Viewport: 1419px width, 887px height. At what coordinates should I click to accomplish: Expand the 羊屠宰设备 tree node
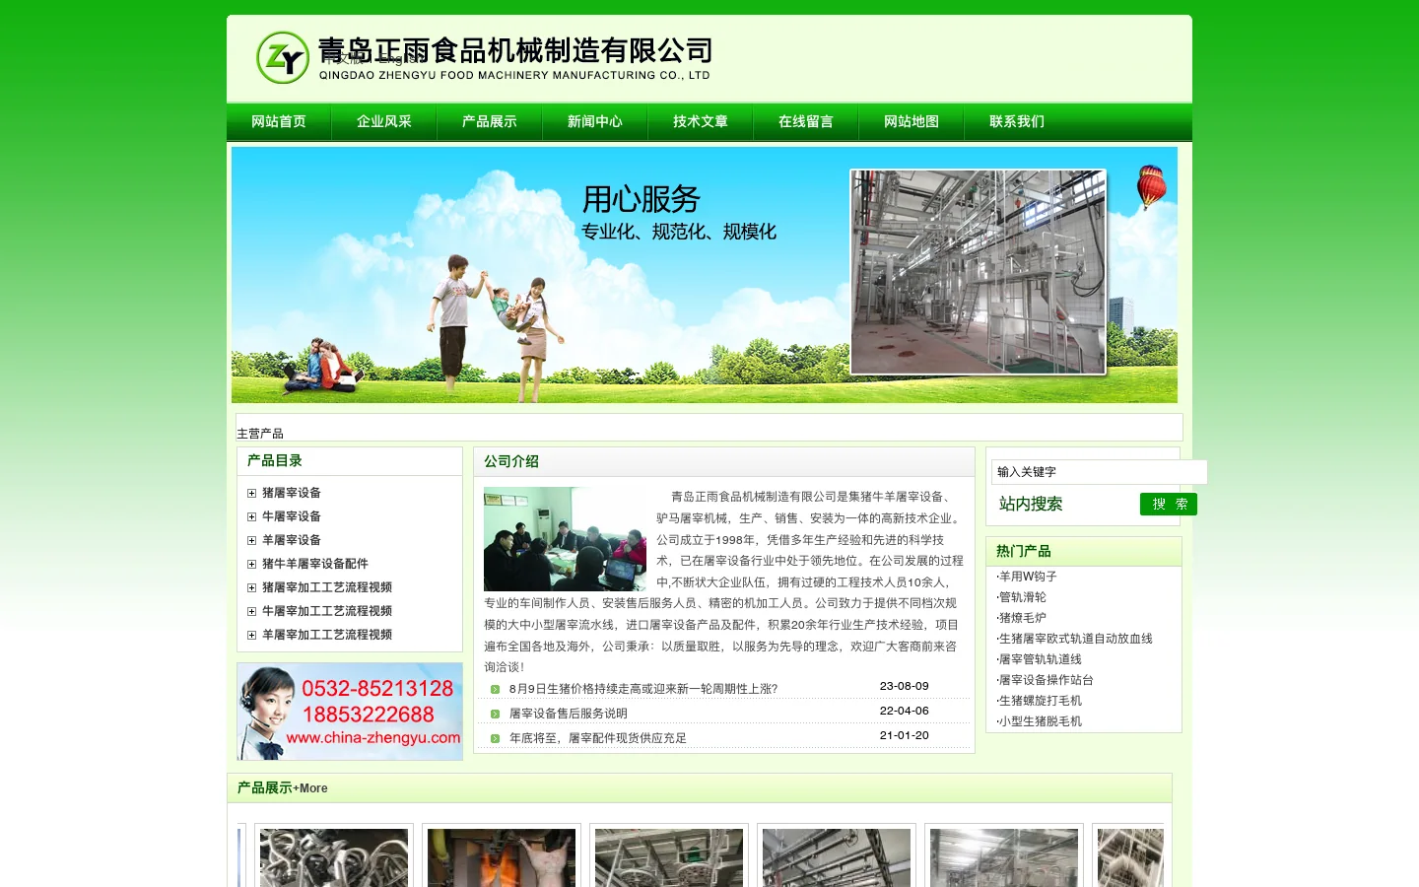(x=251, y=540)
